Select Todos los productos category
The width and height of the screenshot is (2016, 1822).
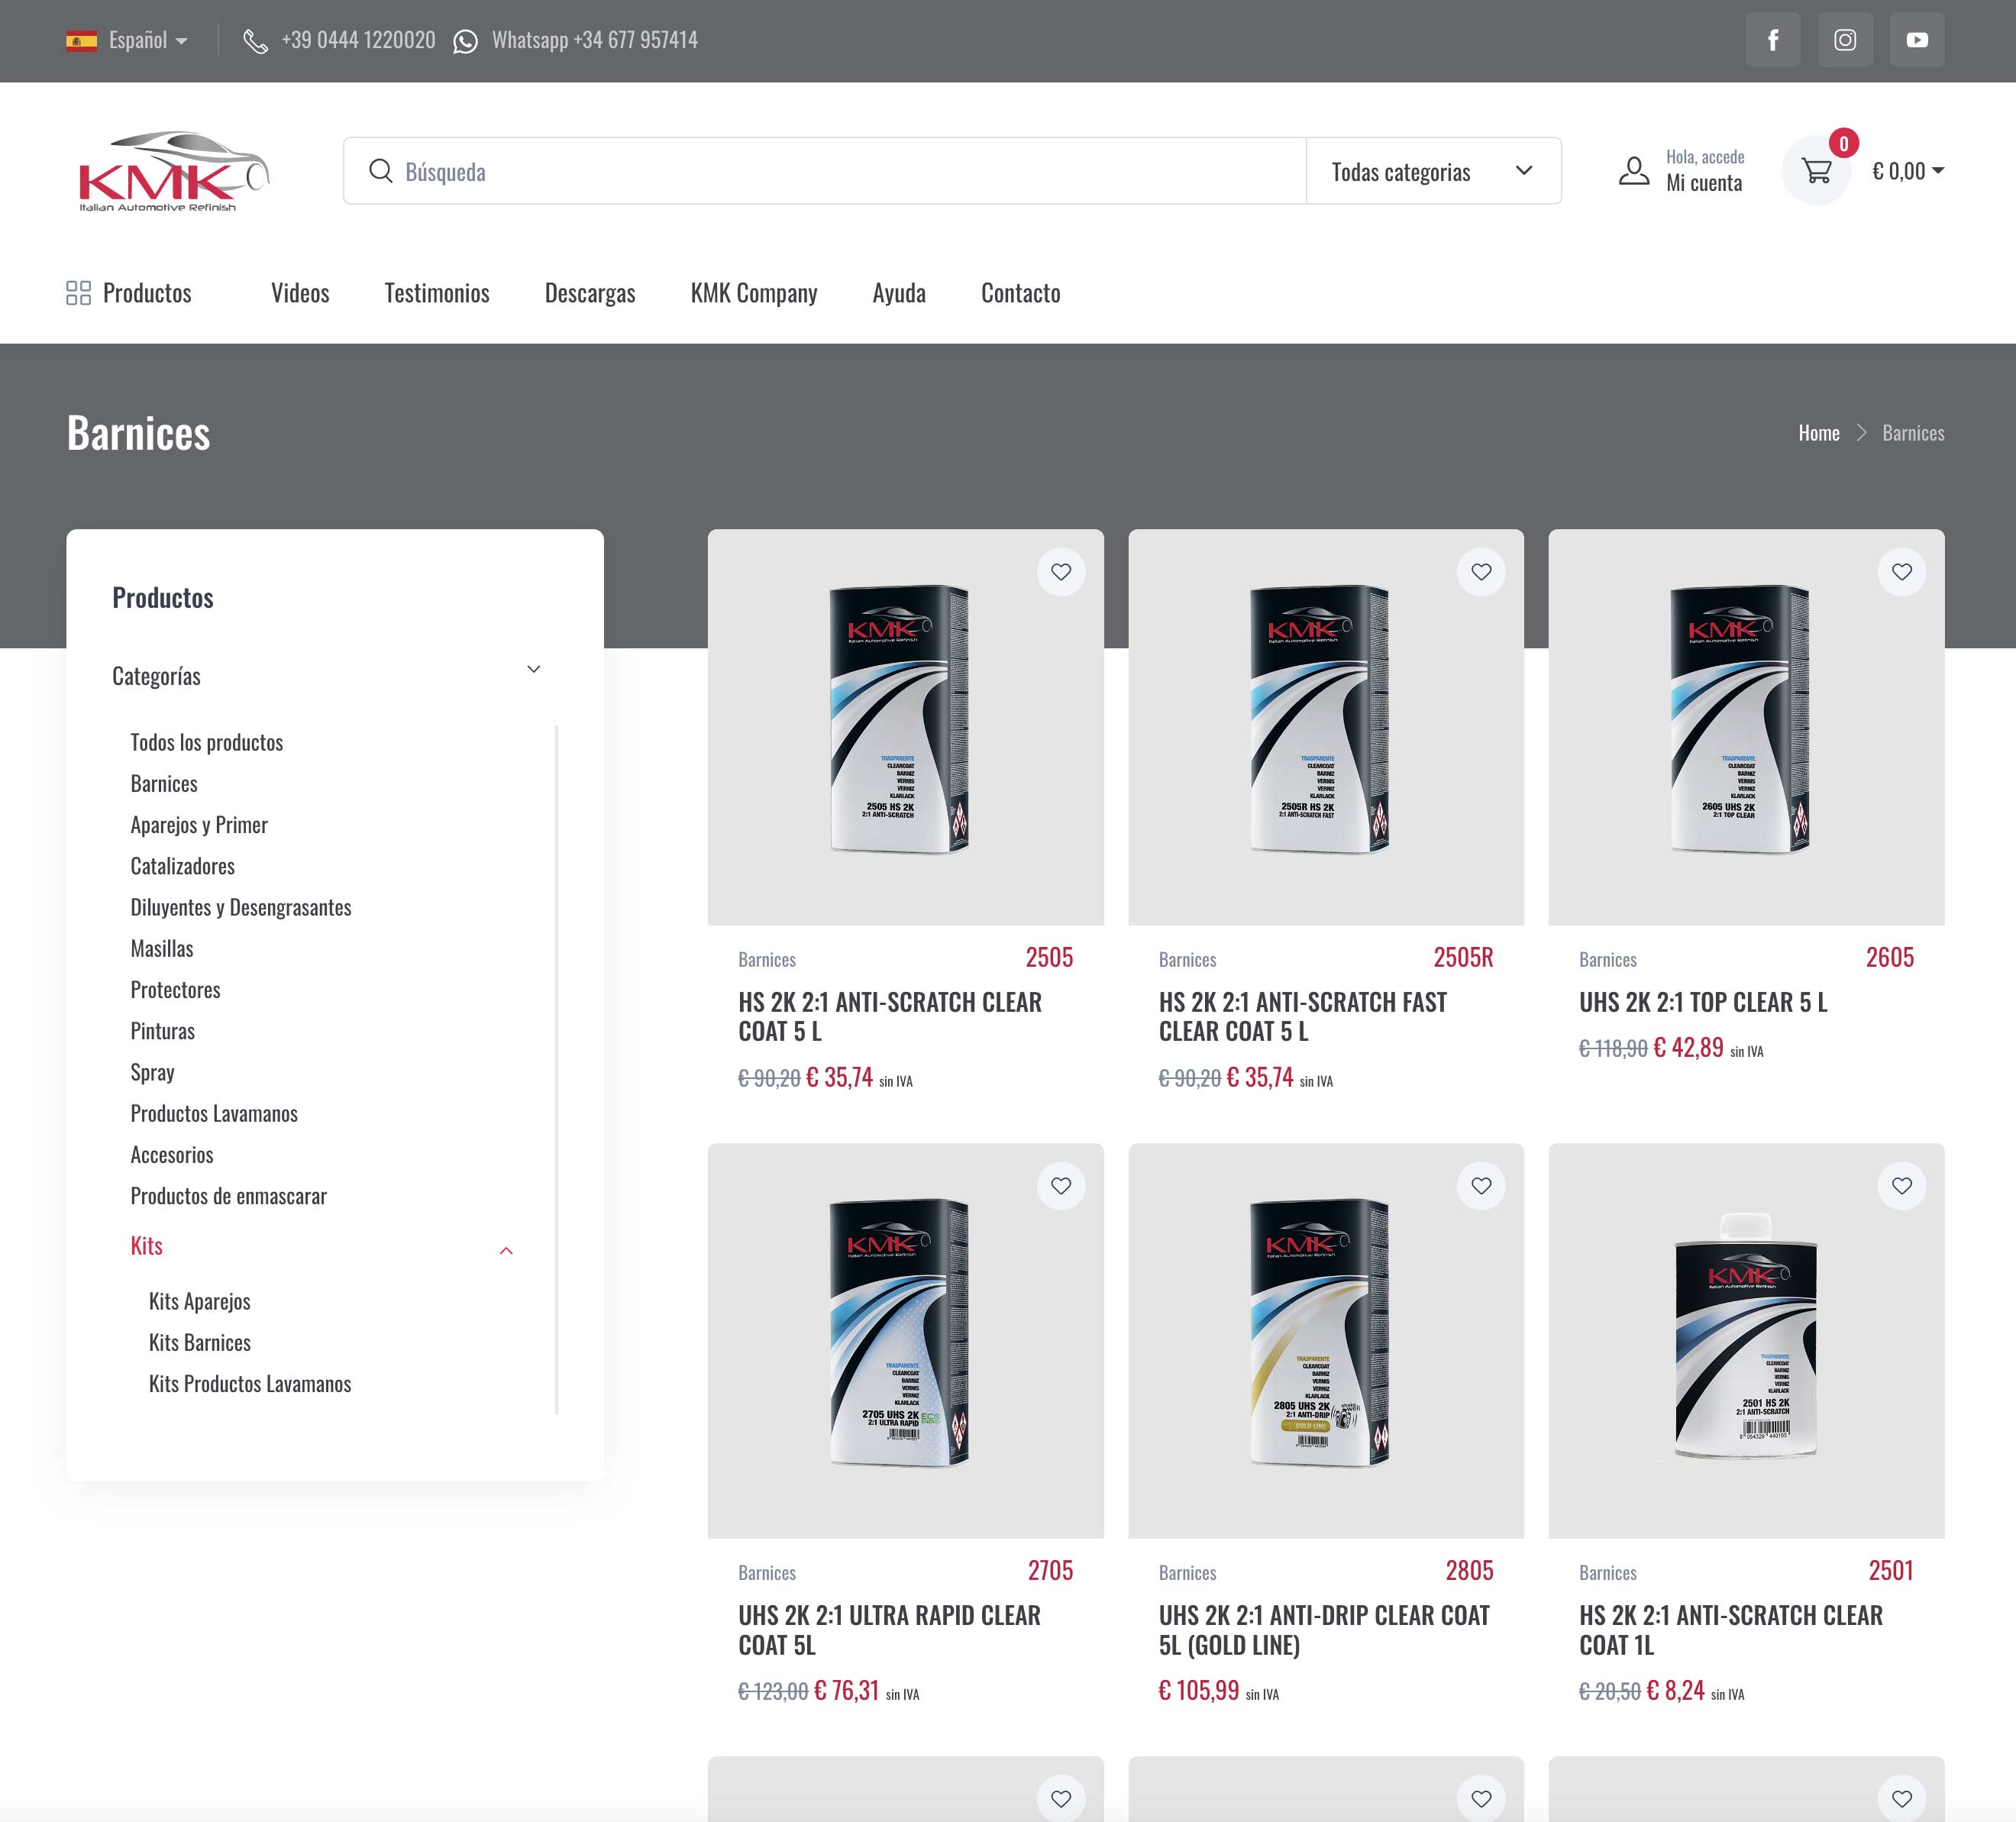[x=207, y=742]
